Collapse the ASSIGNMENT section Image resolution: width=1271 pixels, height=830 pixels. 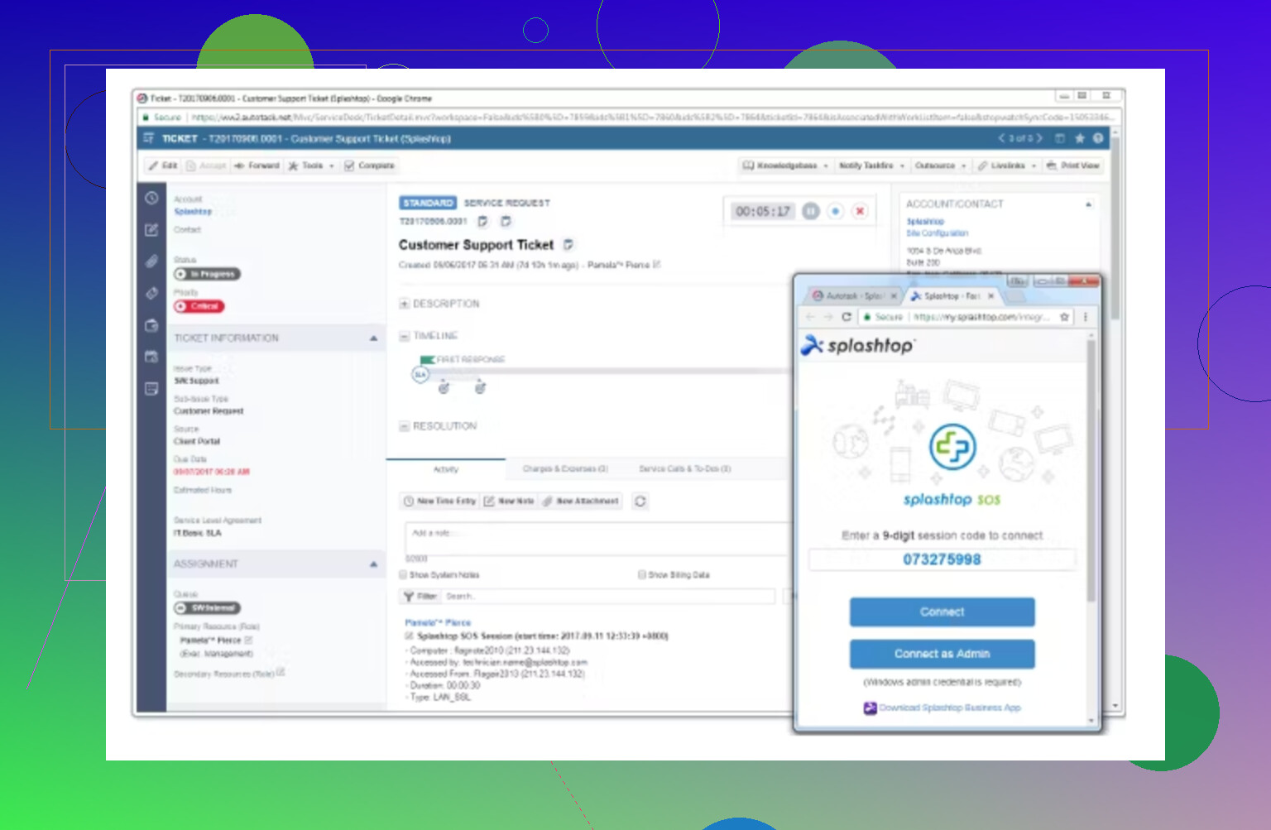pos(373,564)
